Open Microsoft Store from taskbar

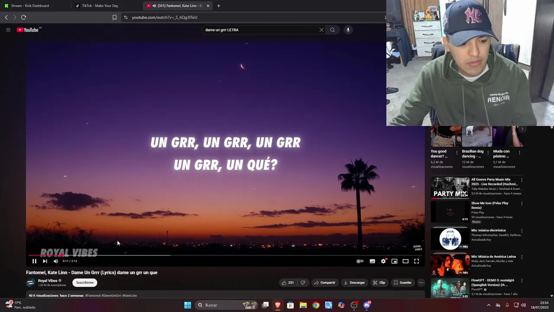[290, 305]
